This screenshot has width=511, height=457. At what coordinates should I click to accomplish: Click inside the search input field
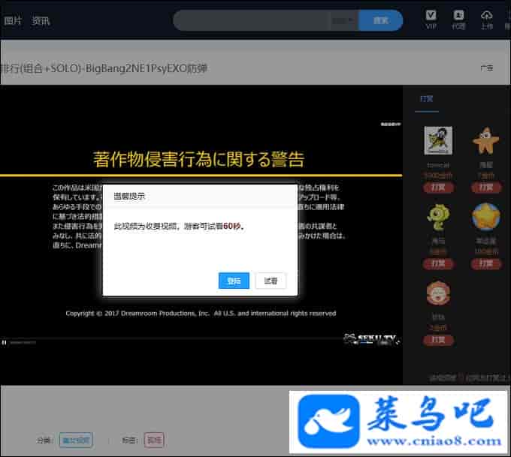point(255,20)
